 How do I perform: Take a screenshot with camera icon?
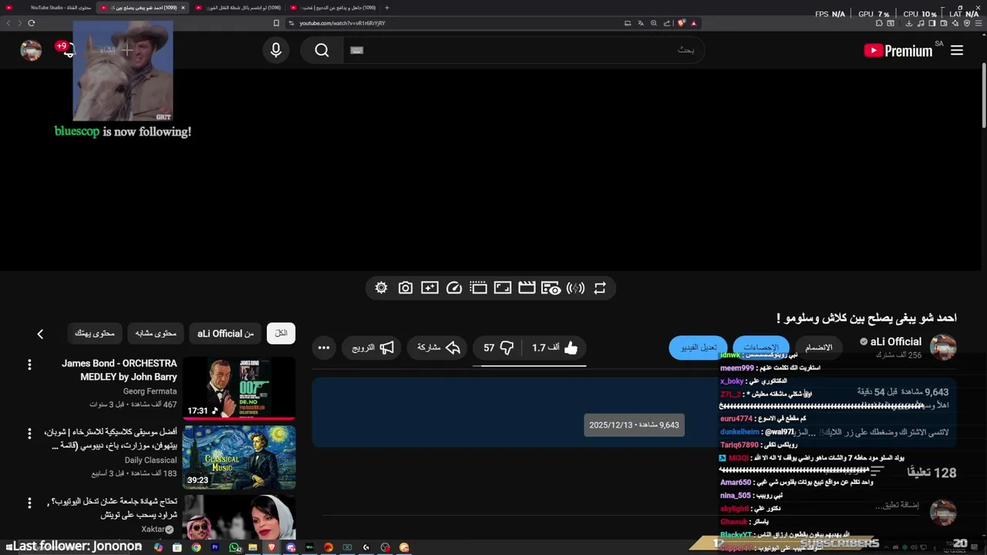[x=406, y=288]
